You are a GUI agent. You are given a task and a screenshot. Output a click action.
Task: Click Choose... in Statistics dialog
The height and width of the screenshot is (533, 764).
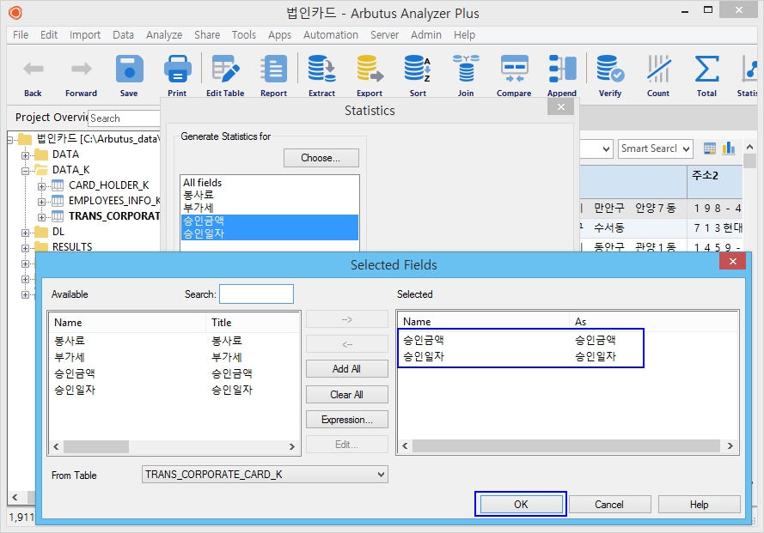coord(321,158)
